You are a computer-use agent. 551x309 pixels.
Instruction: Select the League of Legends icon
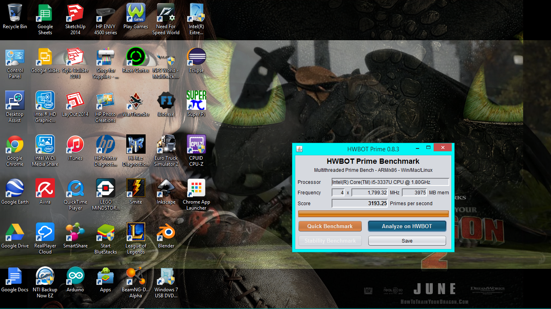(x=136, y=232)
